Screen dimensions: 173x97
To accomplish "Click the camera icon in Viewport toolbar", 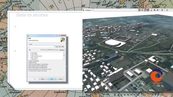I will point(158,10).
